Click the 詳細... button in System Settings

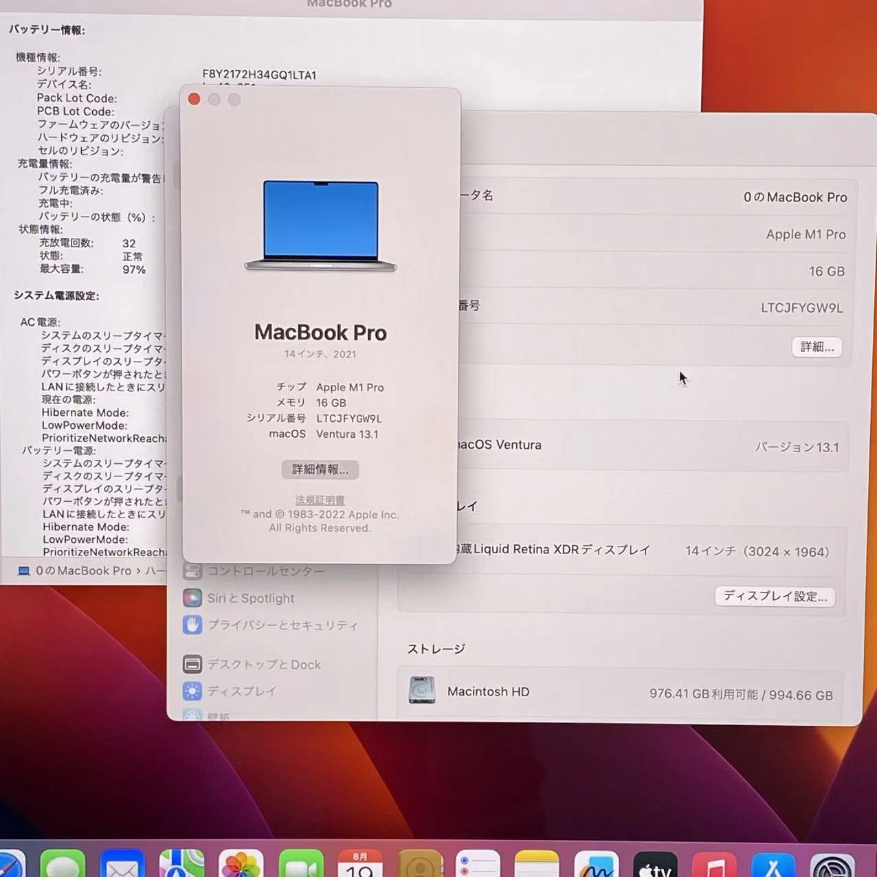click(x=817, y=347)
